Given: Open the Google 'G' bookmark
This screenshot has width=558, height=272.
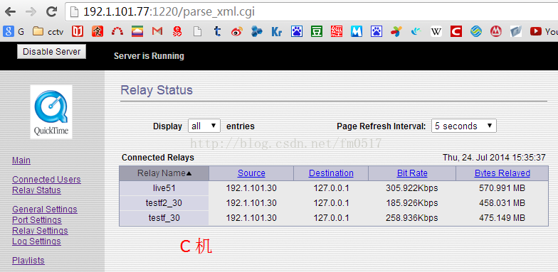Looking at the screenshot, I should click(x=14, y=31).
